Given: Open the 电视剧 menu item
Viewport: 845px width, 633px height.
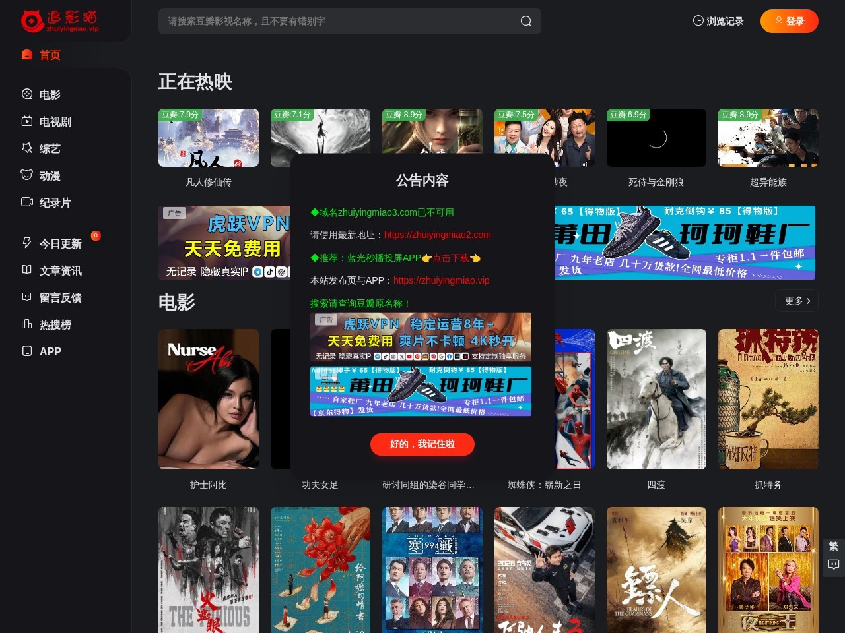Looking at the screenshot, I should click(55, 121).
